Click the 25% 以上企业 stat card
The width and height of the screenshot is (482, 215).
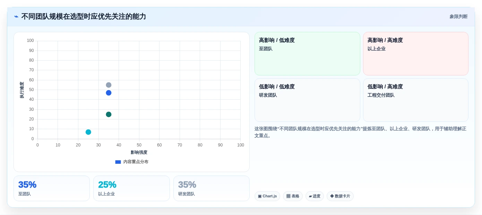[131, 188]
